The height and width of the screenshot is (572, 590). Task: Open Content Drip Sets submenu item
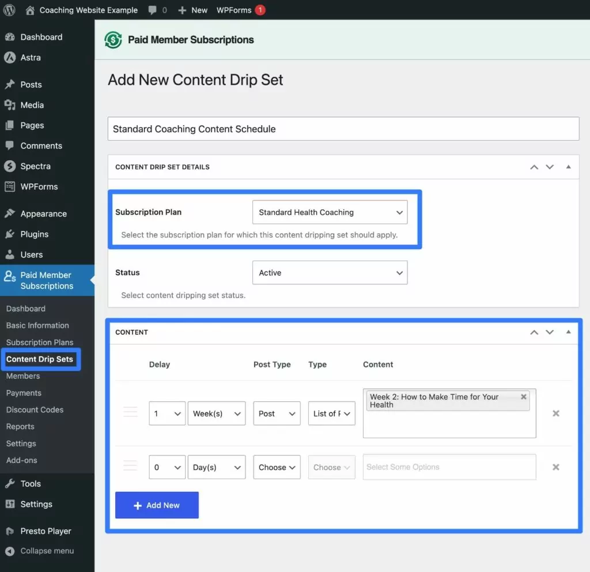click(40, 359)
